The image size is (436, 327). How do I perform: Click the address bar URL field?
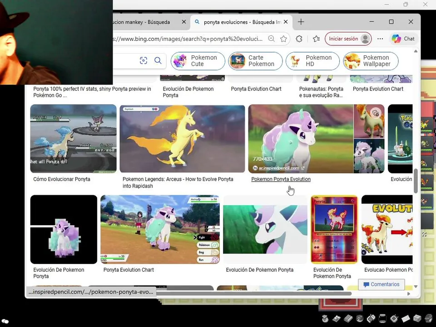click(x=188, y=39)
